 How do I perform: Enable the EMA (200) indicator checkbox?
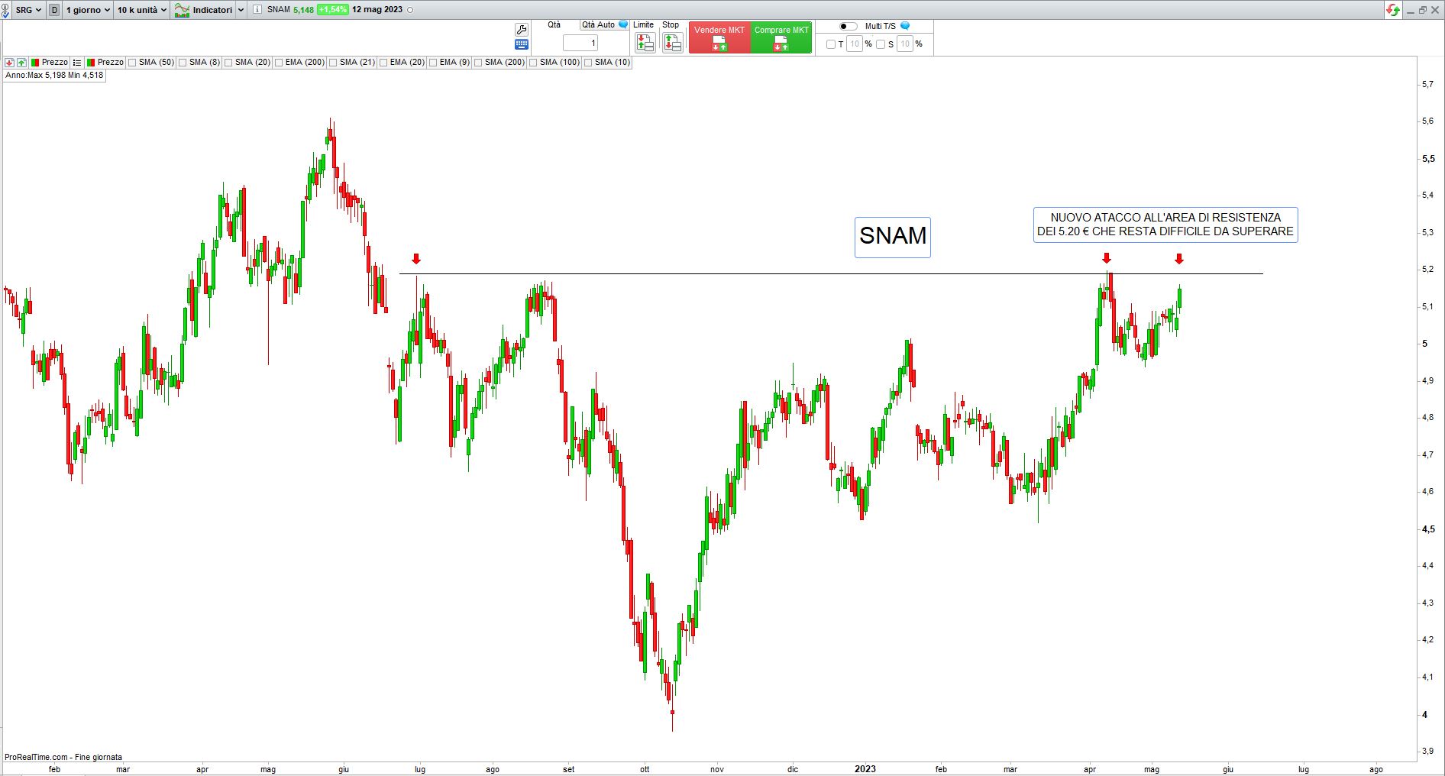(x=279, y=63)
